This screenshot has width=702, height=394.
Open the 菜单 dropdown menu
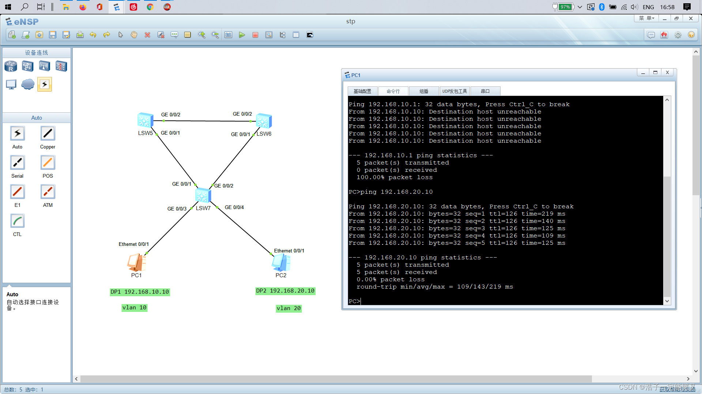(646, 18)
